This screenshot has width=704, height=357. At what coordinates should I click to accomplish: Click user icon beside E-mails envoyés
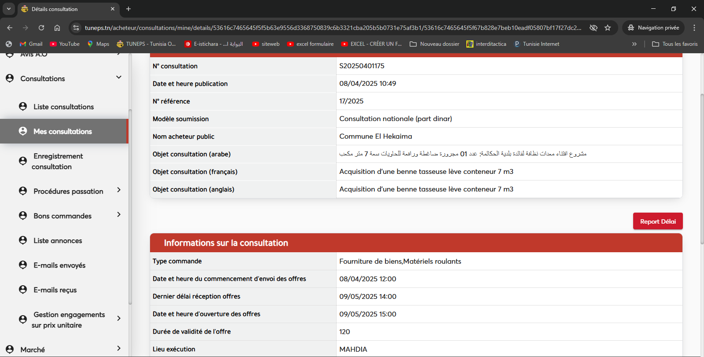(23, 265)
